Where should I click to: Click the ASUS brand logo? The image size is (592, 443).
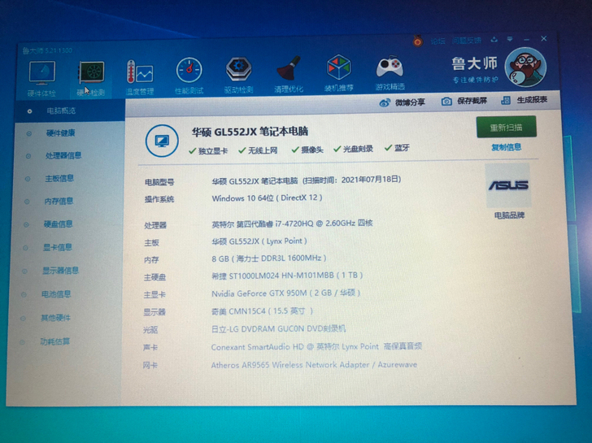(x=508, y=185)
